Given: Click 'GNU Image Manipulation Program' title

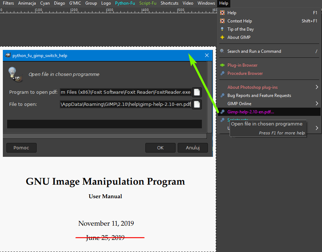Looking at the screenshot, I should tap(105, 181).
